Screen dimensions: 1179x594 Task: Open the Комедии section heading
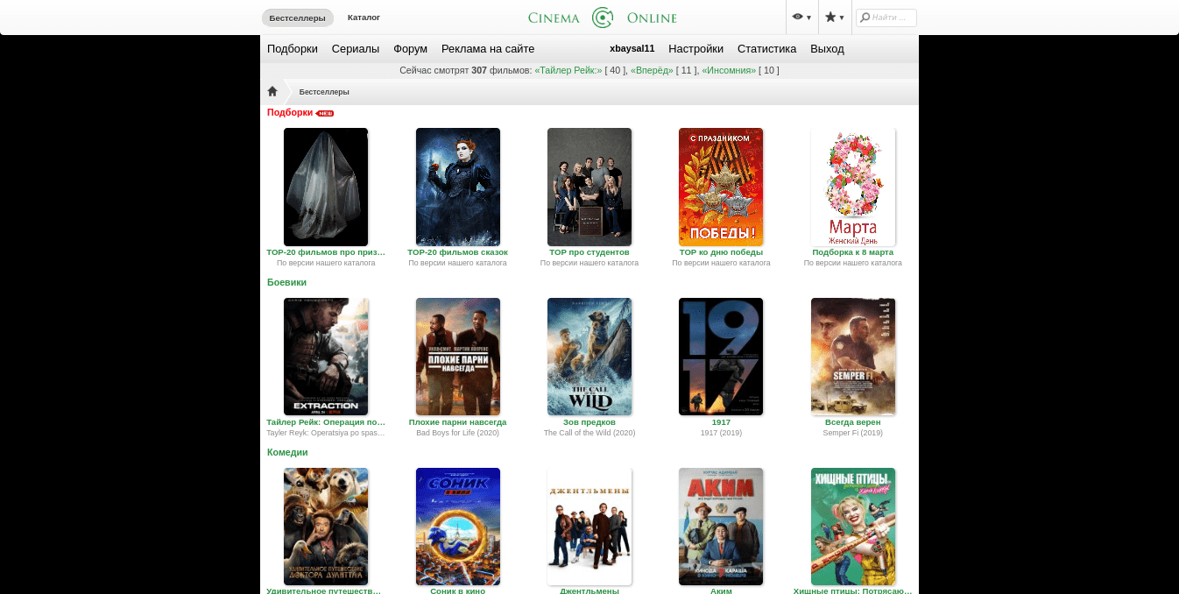pos(287,452)
